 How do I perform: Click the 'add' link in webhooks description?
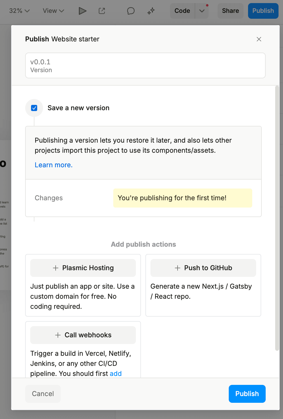[116, 374]
